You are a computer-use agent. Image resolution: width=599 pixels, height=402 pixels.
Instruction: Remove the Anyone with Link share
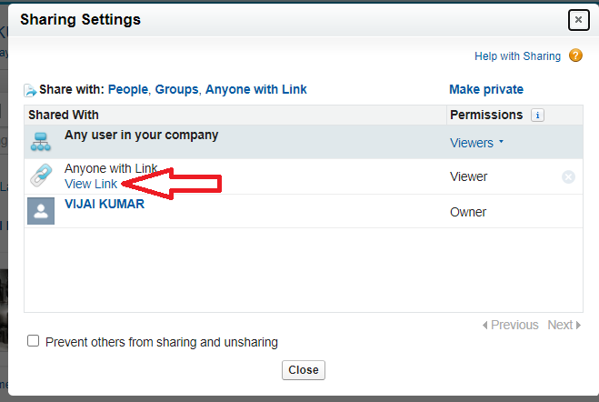tap(568, 177)
